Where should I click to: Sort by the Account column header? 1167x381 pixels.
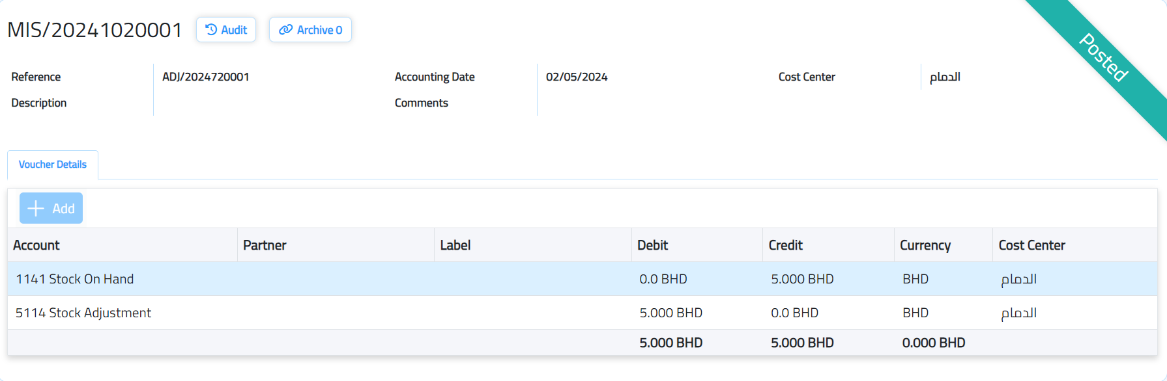(x=36, y=245)
